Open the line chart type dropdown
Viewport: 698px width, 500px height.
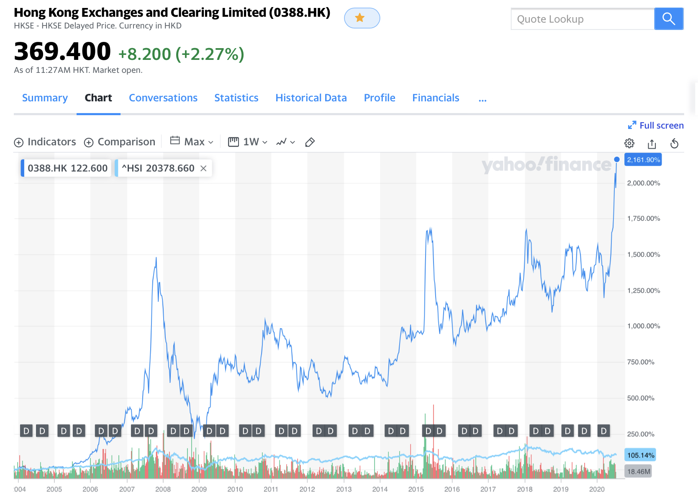coord(286,142)
